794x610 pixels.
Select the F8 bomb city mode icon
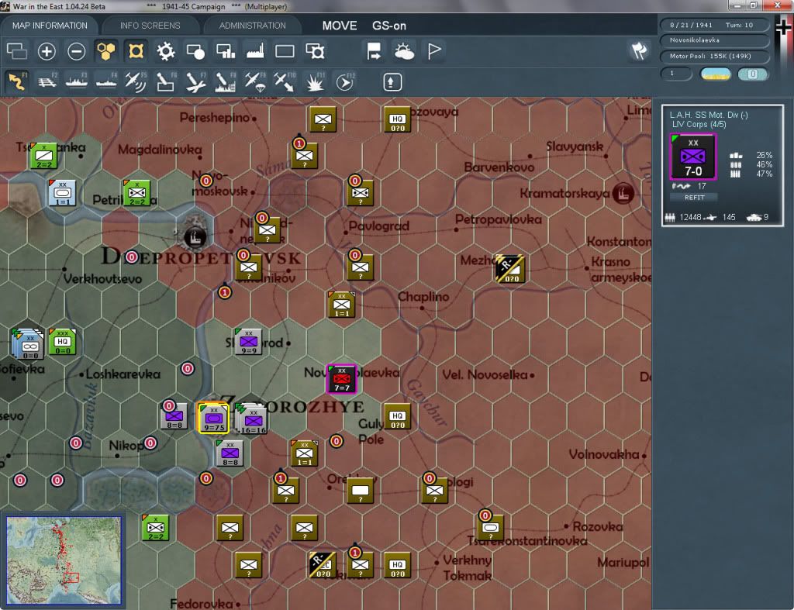(x=226, y=81)
